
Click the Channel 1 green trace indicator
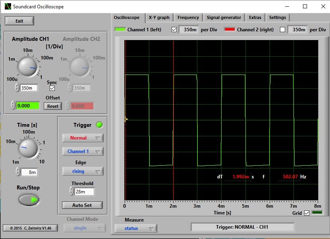pos(120,29)
